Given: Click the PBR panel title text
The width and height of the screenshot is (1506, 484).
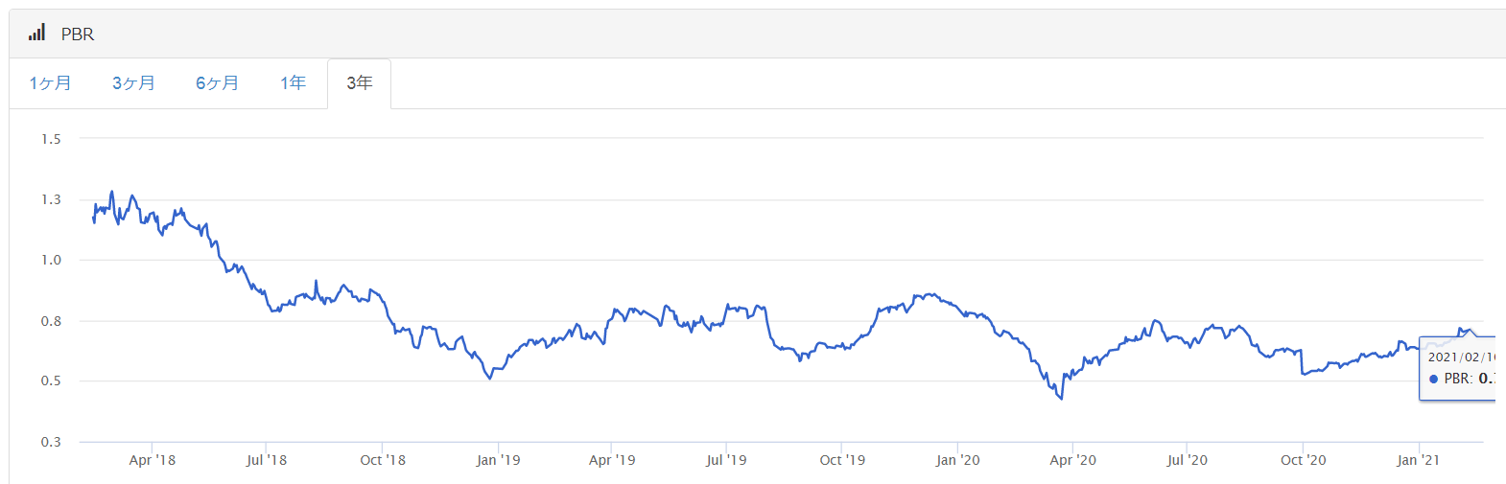Looking at the screenshot, I should click(x=78, y=35).
